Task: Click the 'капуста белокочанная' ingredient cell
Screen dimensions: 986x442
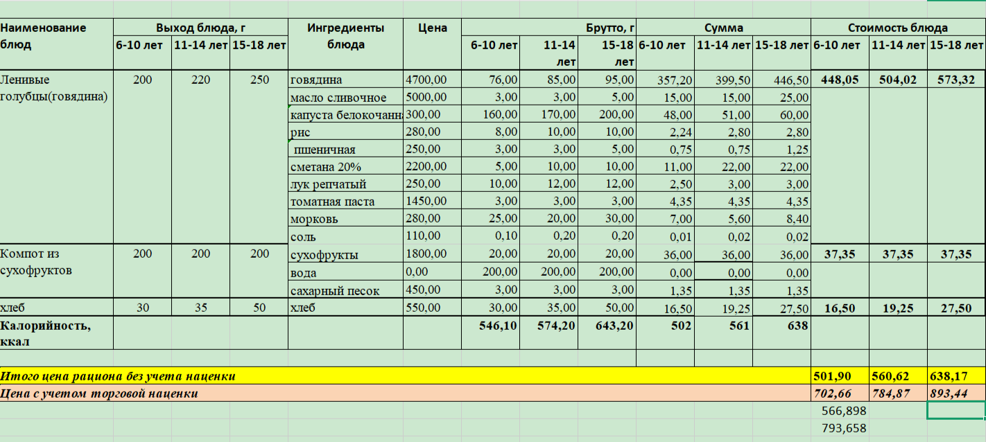Action: (345, 114)
